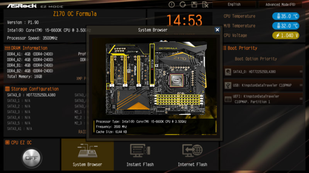Click the 'SATA3_5 : N/A' storage entry
This screenshot has width=309, height=173.
click(x=19, y=123)
